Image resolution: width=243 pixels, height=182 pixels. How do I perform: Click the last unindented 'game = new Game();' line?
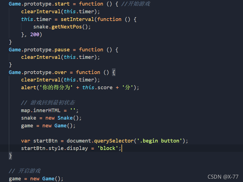pos(36,179)
